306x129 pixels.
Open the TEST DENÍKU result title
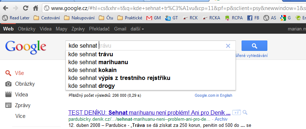click(x=150, y=113)
